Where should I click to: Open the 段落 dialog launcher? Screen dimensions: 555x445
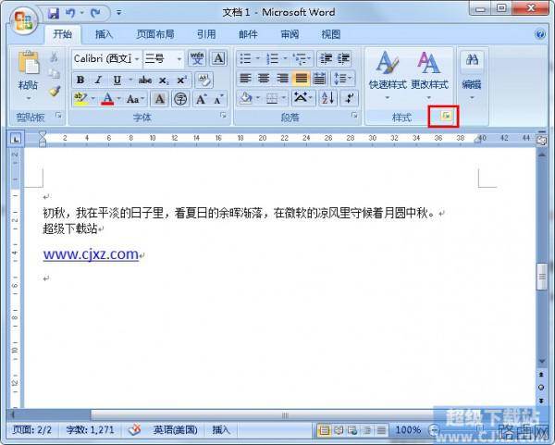(354, 115)
